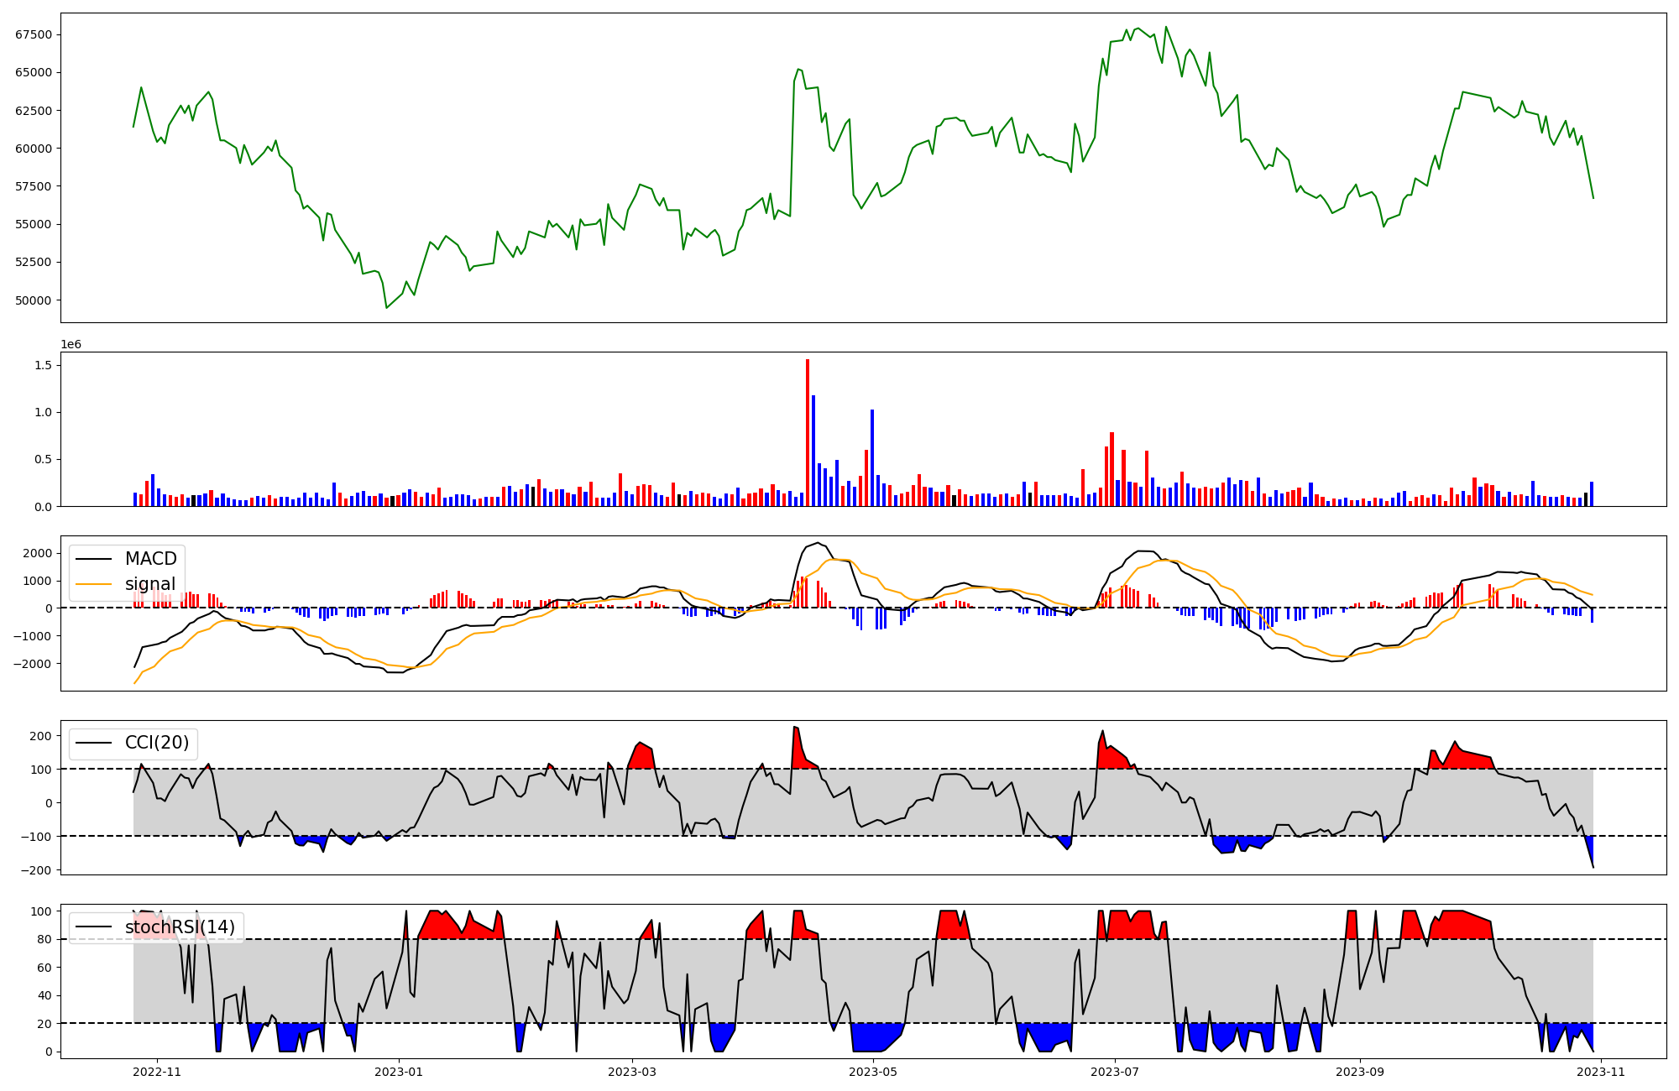Click the -2000 MACD axis tick label
The image size is (1679, 1091).
pyautogui.click(x=34, y=664)
